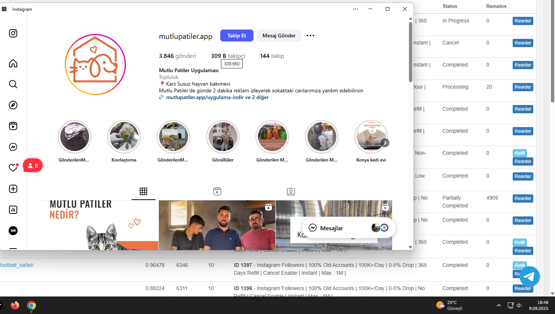Open Notifications heart icon
555x314 pixels.
point(13,168)
